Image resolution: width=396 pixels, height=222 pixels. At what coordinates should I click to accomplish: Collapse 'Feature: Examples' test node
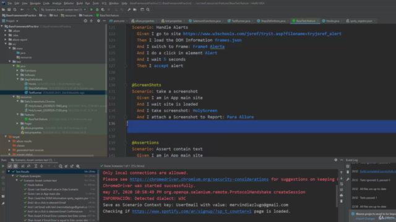(x=13, y=176)
